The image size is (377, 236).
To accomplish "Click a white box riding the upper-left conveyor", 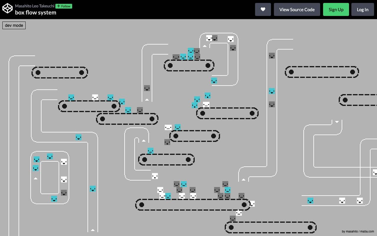I will click(95, 97).
